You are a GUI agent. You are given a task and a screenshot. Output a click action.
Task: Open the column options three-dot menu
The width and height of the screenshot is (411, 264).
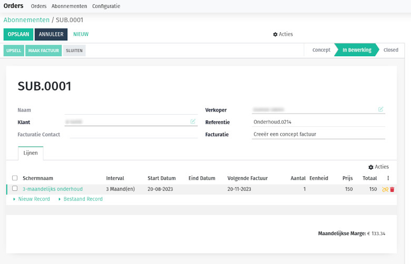click(388, 178)
